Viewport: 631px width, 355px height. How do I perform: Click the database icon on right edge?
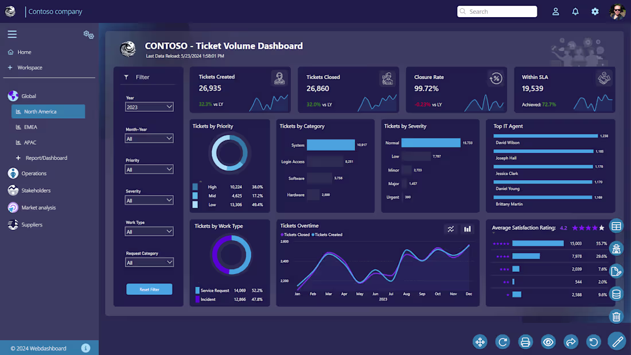[x=616, y=294]
